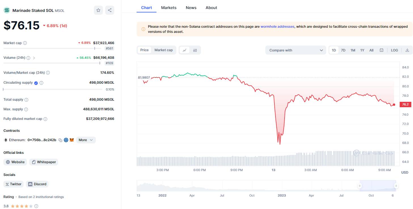Click the USD currency label
The image size is (413, 209).
pos(405,173)
